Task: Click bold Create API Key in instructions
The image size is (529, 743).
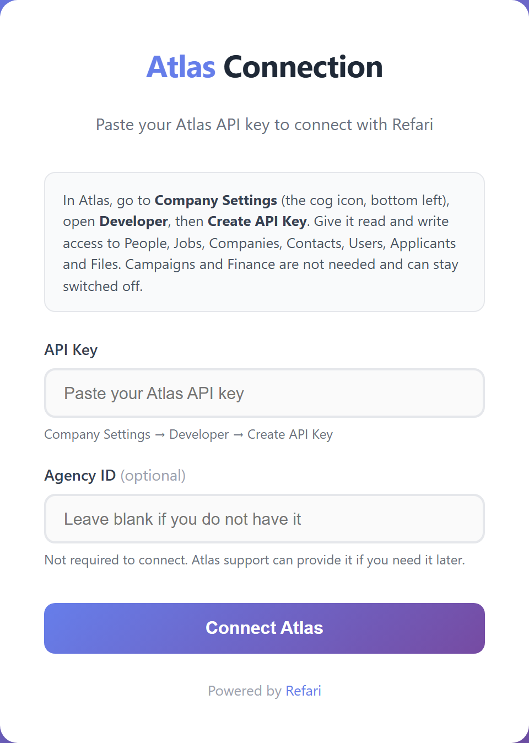Action: click(257, 222)
